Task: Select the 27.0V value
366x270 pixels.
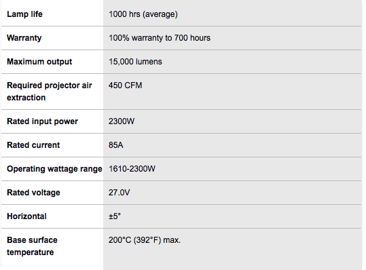Action: pos(119,193)
